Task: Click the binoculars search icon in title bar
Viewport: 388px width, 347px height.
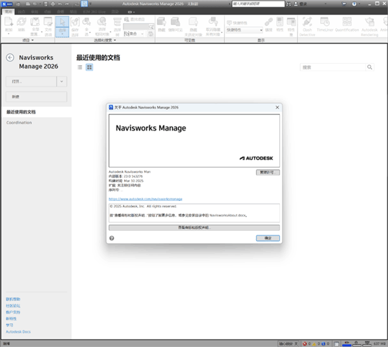Action: click(288, 4)
